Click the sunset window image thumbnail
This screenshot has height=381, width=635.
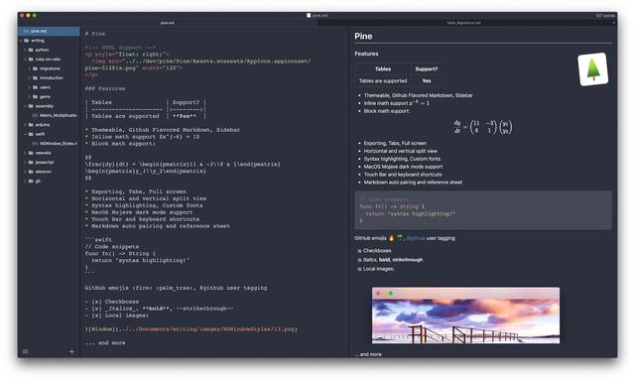pos(465,316)
